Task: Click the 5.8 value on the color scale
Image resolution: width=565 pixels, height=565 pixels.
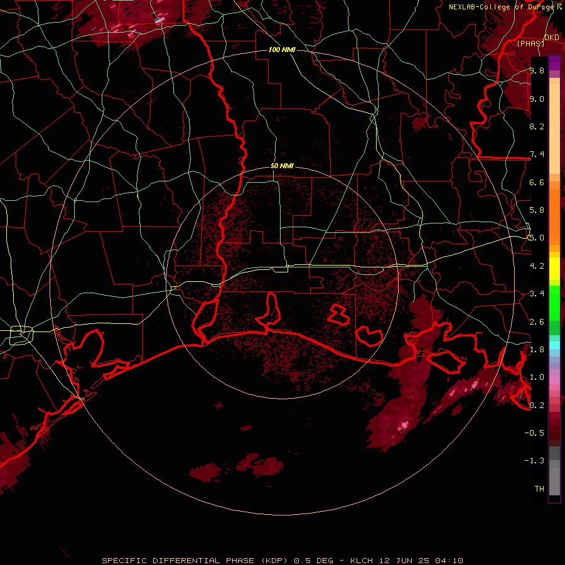Action: 537,210
